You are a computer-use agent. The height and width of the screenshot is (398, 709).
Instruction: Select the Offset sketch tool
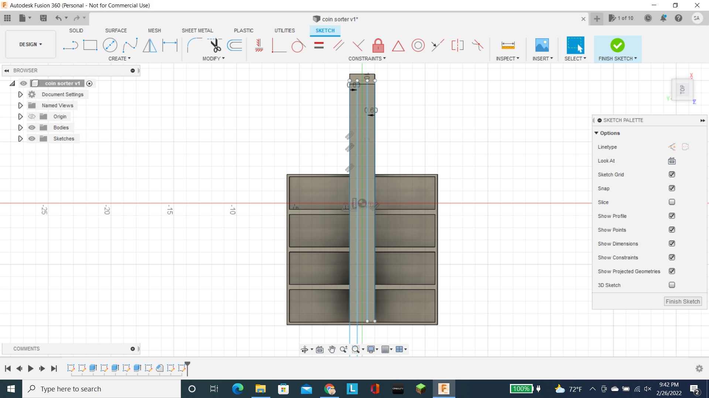pos(235,45)
